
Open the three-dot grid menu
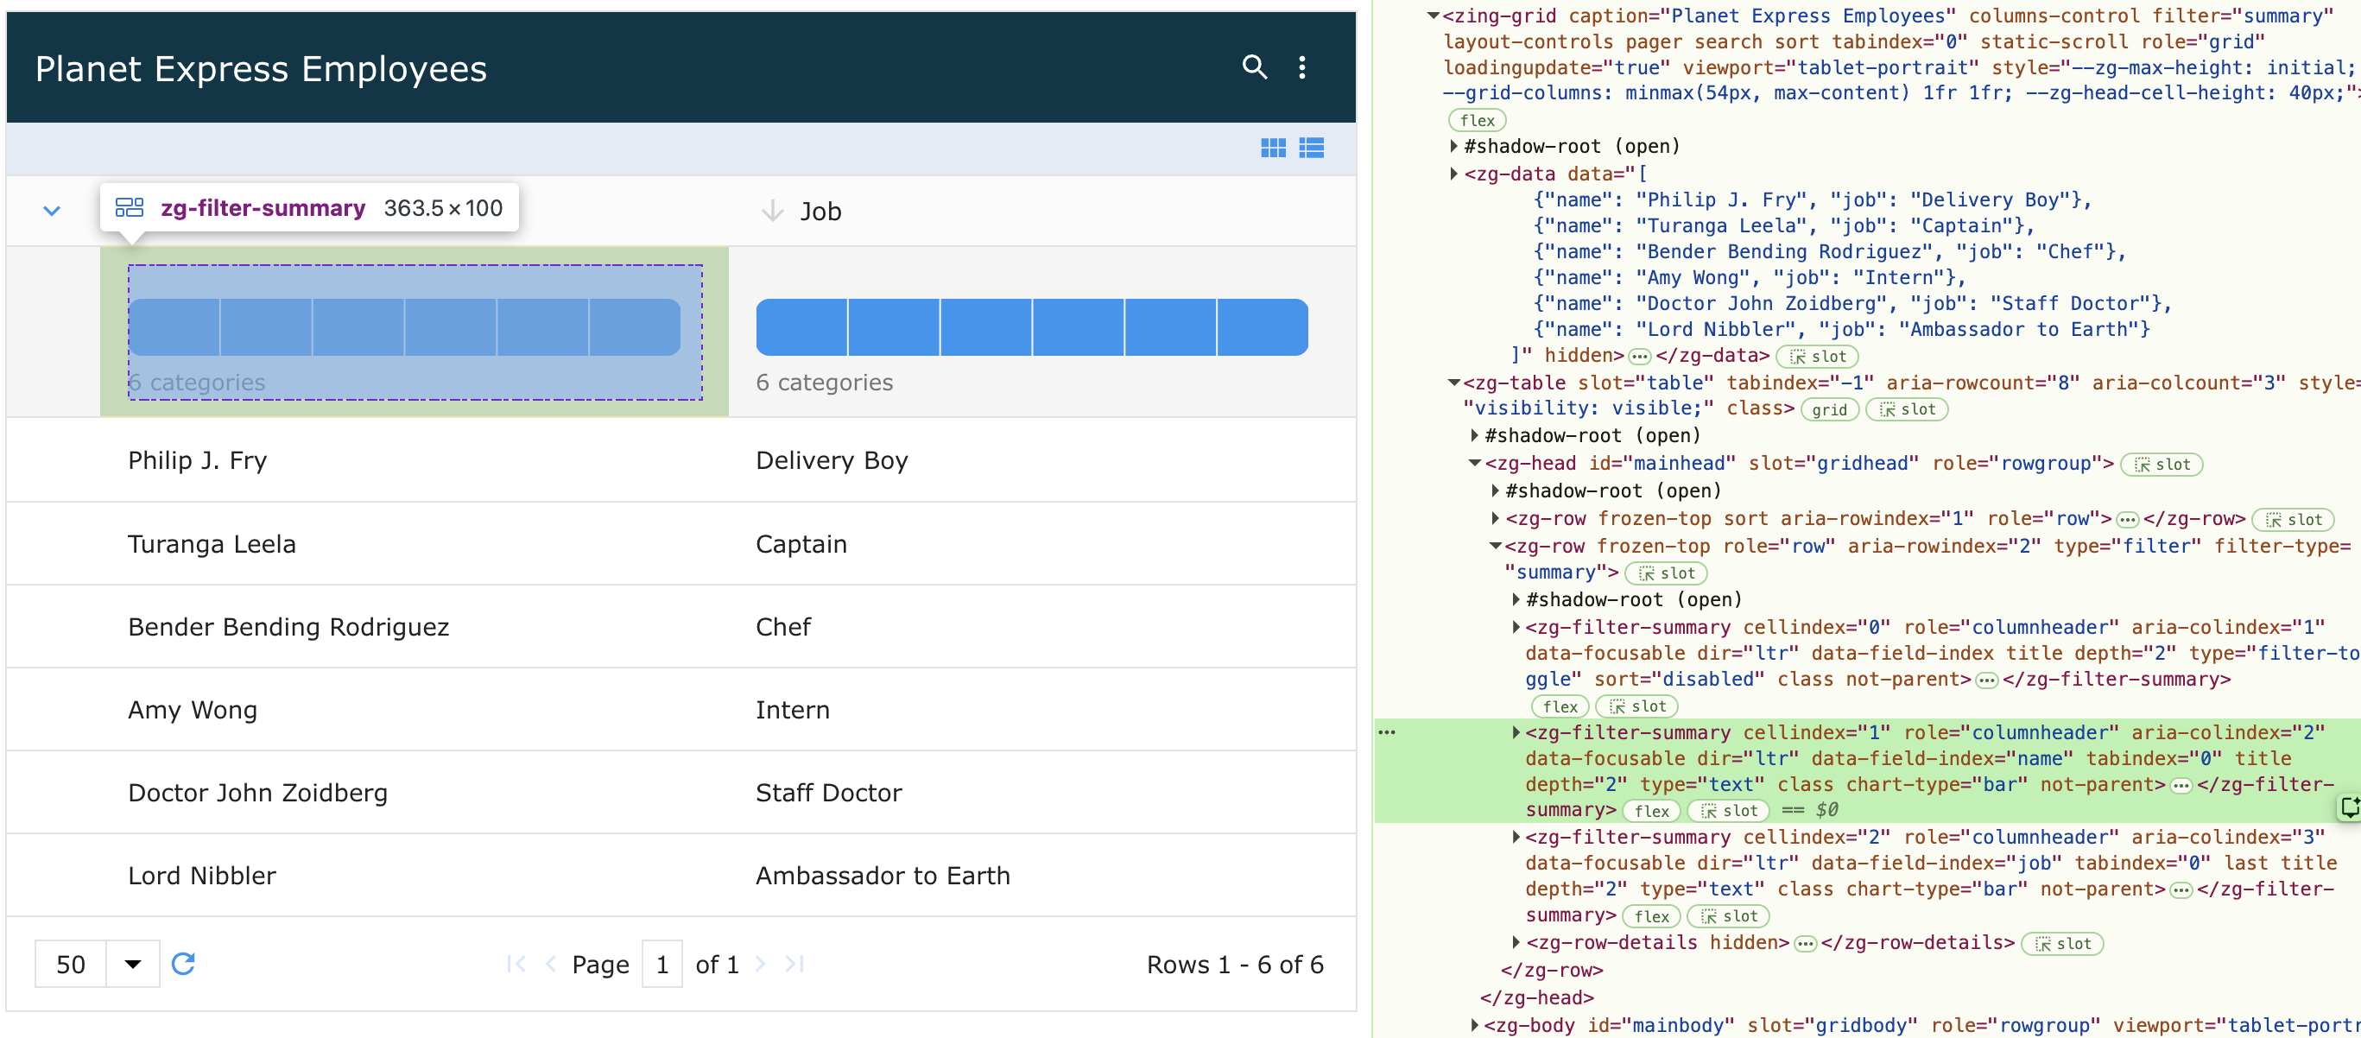1301,66
